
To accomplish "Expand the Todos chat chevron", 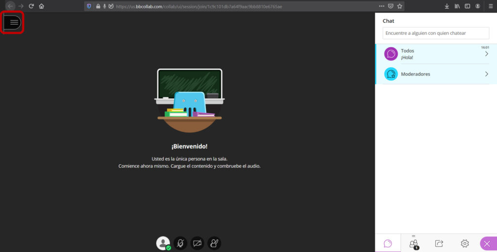I will pos(486,54).
